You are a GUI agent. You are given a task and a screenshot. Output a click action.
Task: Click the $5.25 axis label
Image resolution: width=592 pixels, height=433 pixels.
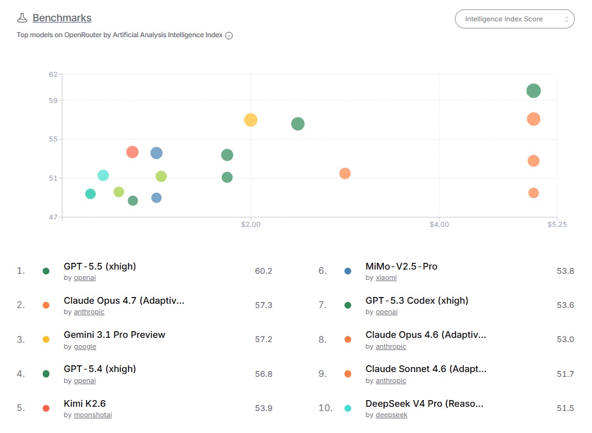pos(557,224)
